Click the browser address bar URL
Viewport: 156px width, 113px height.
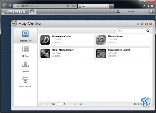(28, 6)
